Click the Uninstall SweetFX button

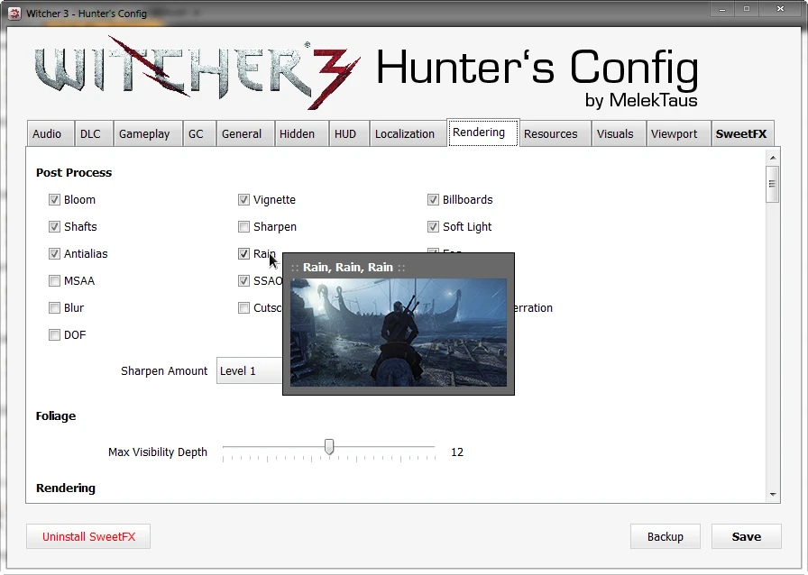87,536
